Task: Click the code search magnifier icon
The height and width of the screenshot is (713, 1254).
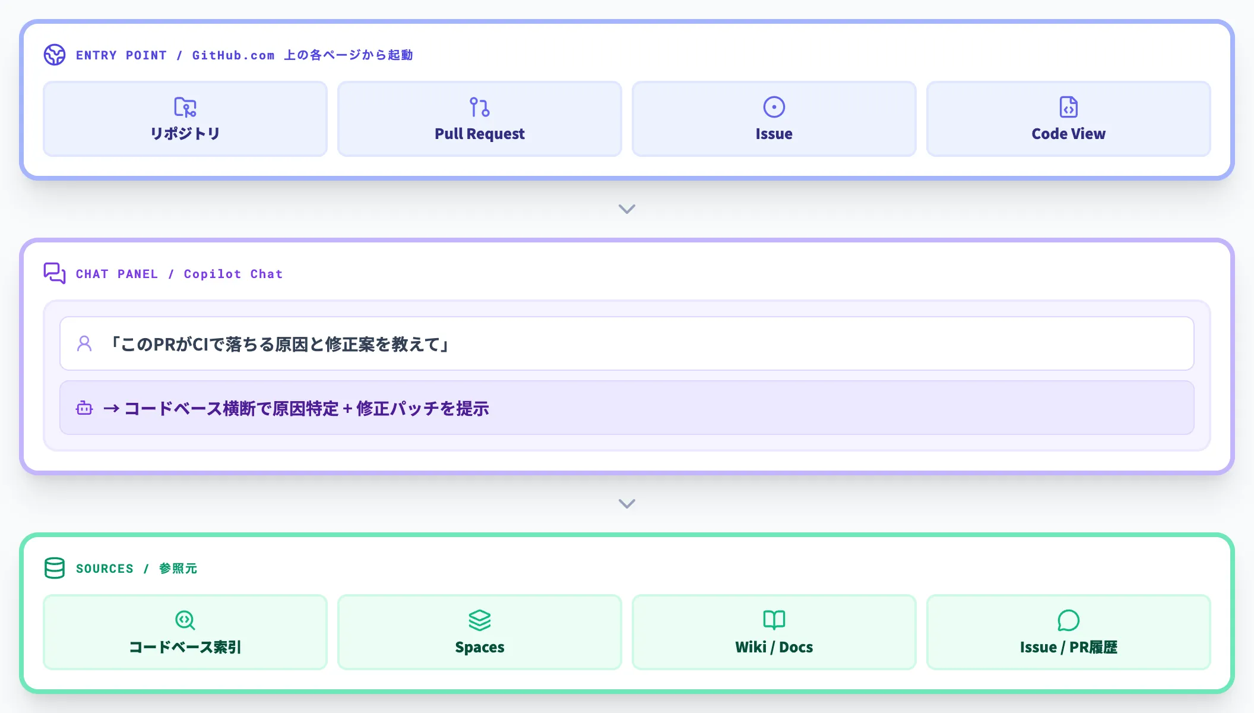Action: [185, 620]
